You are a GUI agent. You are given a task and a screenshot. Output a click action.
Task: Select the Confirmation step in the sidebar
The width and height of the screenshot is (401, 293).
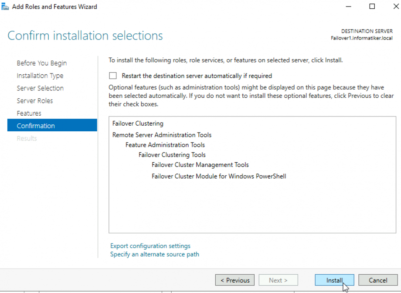click(36, 126)
